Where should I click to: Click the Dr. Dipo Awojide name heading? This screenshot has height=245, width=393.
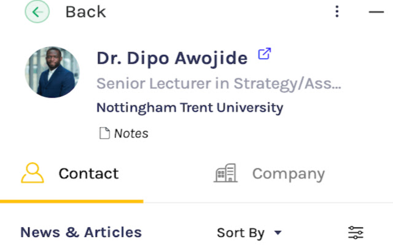(x=172, y=58)
